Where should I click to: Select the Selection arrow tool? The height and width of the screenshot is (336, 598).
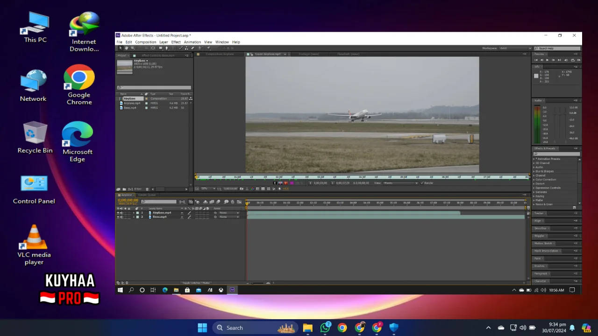coord(121,48)
